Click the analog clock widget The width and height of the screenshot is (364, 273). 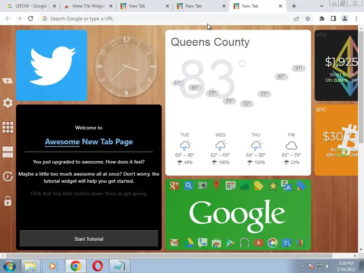pos(126,66)
